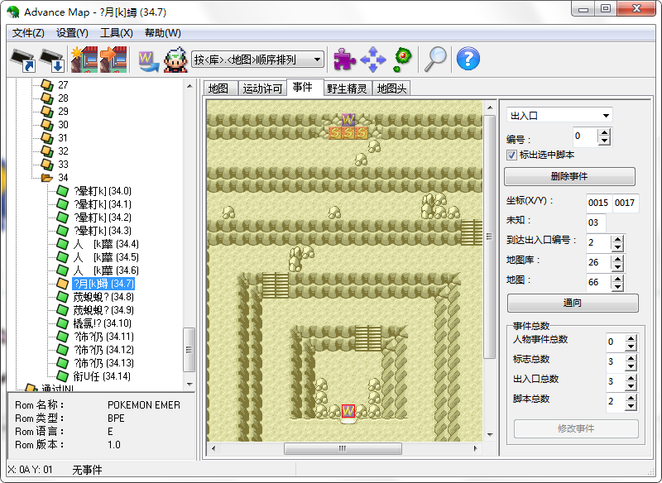This screenshot has width=662, height=483.
Task: Click the X coordinate field showing 0015
Action: click(598, 203)
